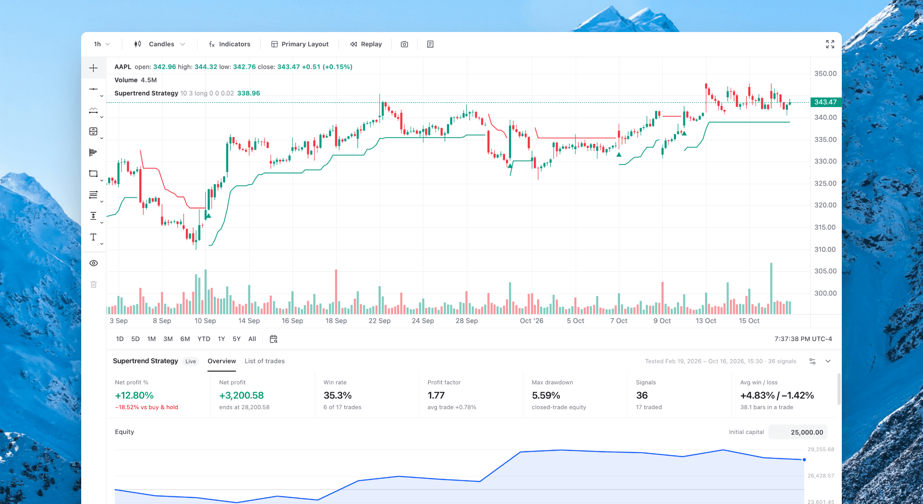Viewport: 923px width, 504px height.
Task: Select the horizontal line drawing tool
Action: 93,89
